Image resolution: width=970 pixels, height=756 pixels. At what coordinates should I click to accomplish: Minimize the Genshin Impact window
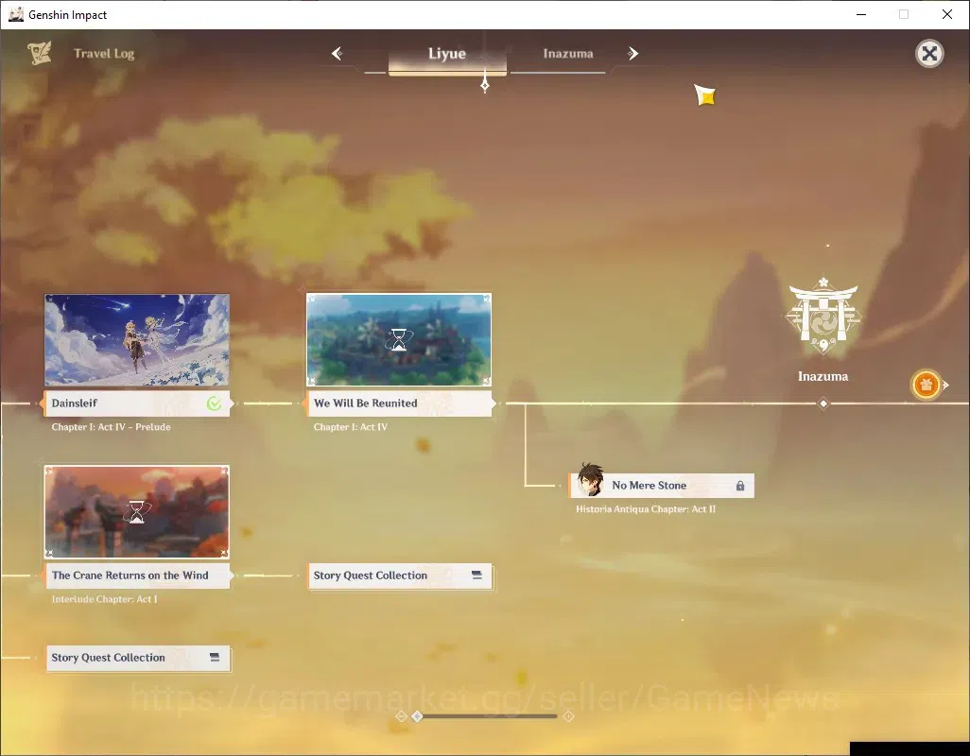pyautogui.click(x=860, y=14)
